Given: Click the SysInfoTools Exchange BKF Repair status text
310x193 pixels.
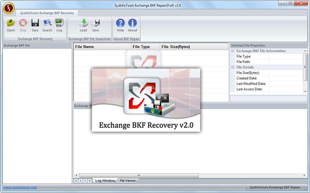Looking at the screenshot, I should 275,187.
